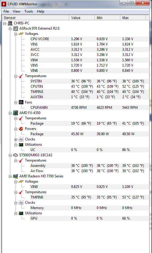Open the Tools menu
152x253 pixels.
click(28, 11)
